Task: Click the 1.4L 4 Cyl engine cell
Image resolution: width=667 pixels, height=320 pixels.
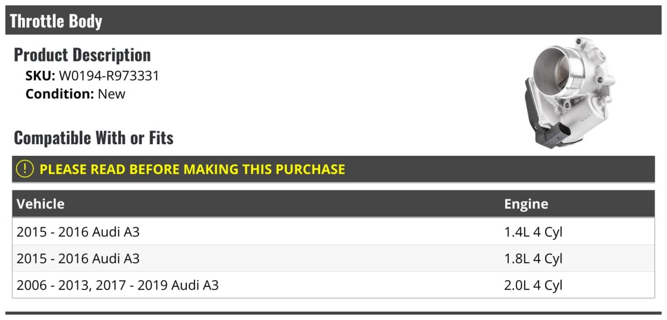Action: click(533, 232)
